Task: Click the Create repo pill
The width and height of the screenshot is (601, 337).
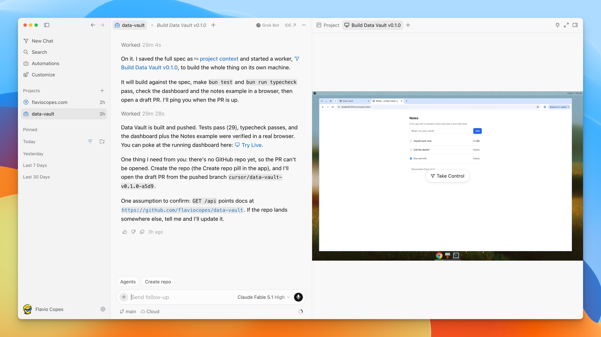Action: pyautogui.click(x=158, y=282)
